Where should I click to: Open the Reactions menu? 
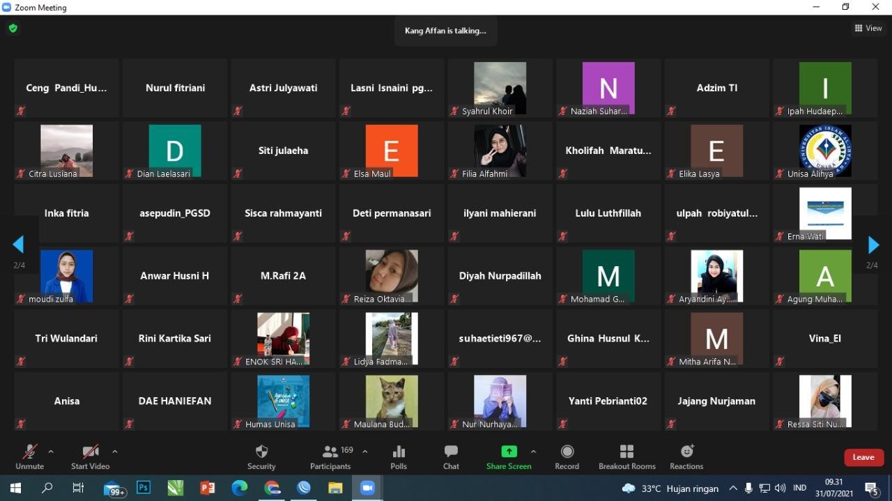tap(686, 457)
